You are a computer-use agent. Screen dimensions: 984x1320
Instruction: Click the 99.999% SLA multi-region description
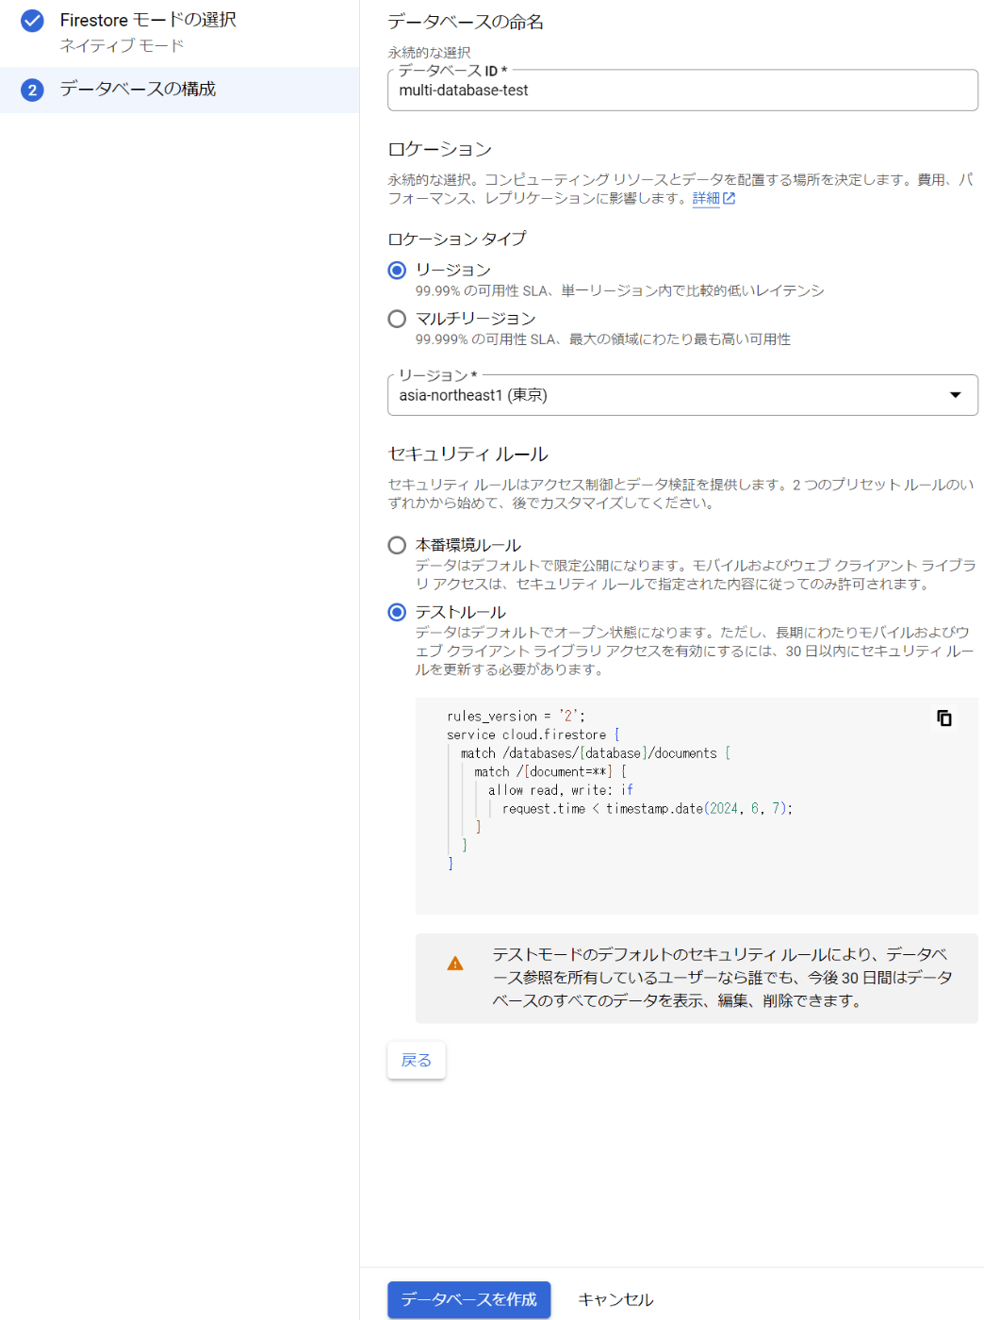pos(603,339)
